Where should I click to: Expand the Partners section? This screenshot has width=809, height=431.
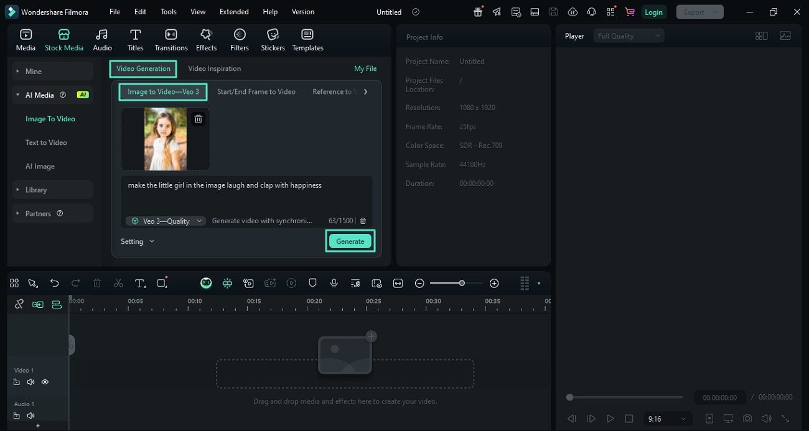(53, 213)
